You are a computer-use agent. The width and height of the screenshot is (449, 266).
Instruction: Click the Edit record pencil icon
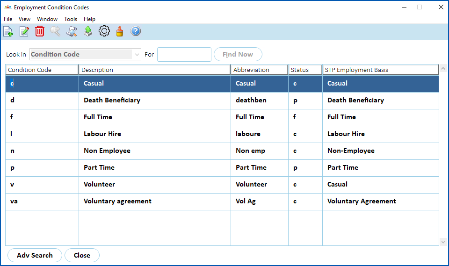24,31
